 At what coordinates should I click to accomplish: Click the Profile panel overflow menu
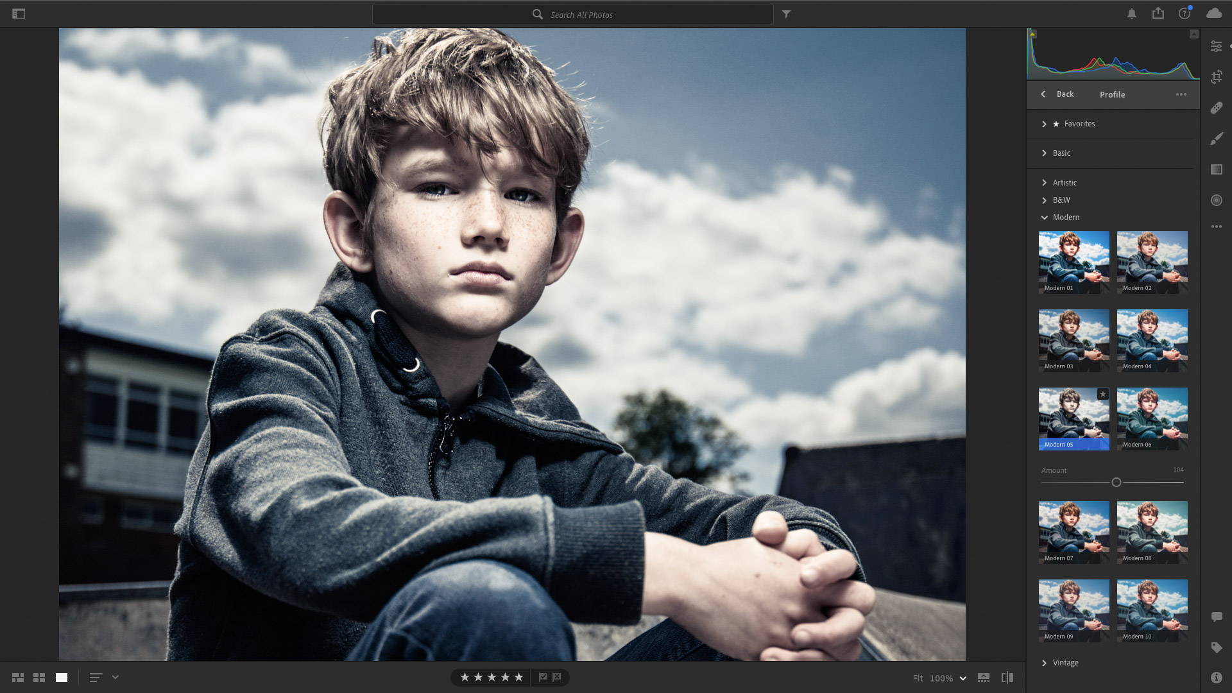point(1181,94)
